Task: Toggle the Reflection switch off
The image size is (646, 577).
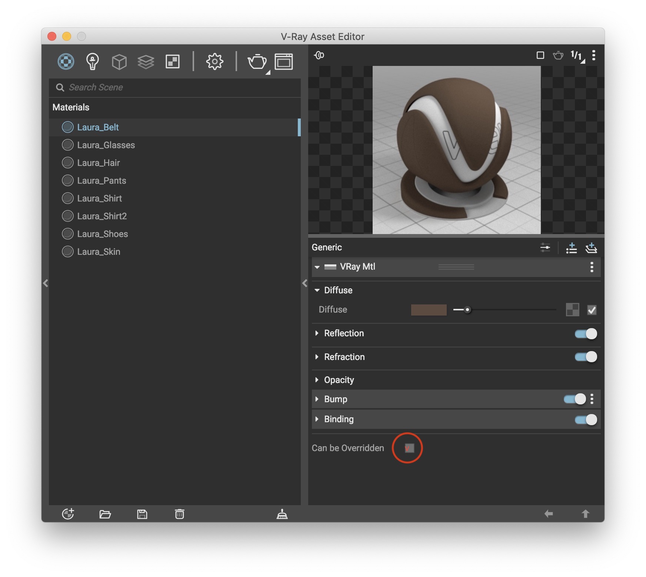Action: [586, 334]
